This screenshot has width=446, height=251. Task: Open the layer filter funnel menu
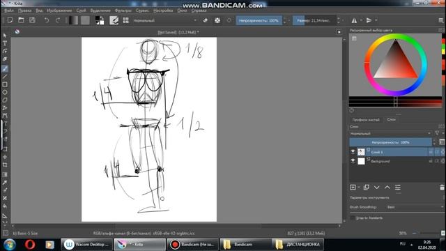(x=437, y=133)
